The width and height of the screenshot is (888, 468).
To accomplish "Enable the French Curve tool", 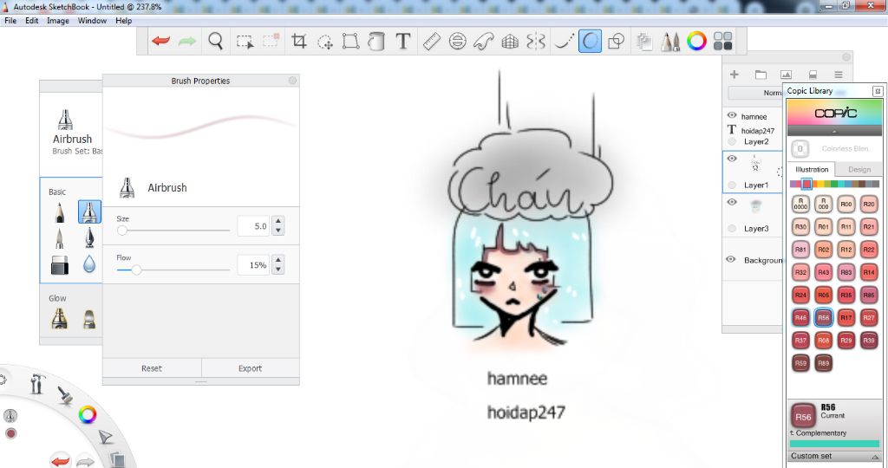I will click(x=484, y=41).
